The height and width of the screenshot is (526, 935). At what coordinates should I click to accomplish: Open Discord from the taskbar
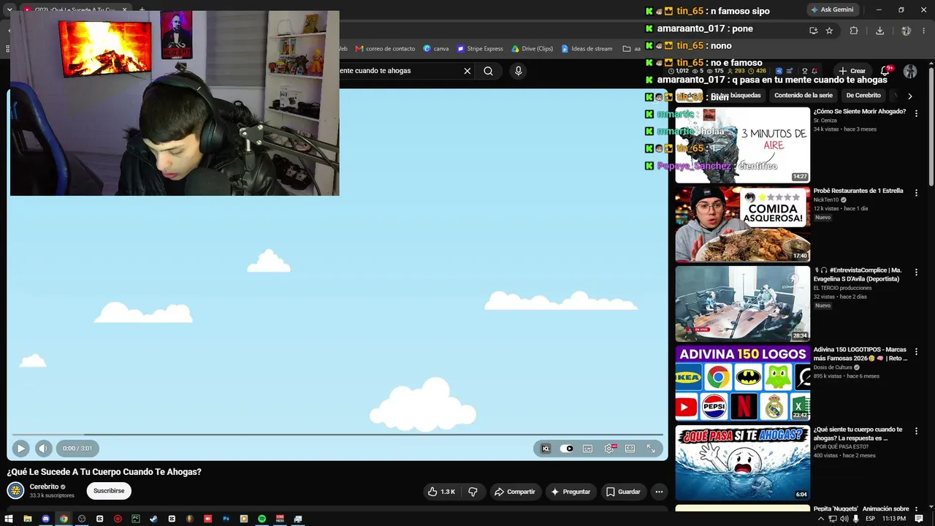(46, 519)
